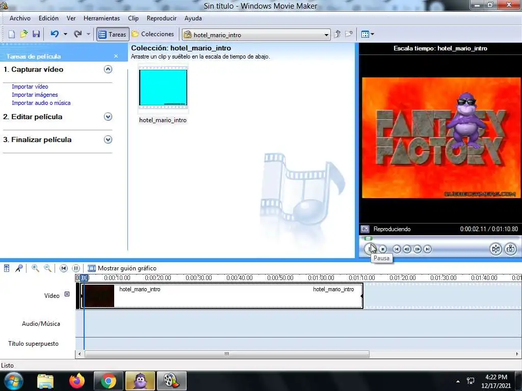Open the redo history dropdown arrow

pos(88,34)
